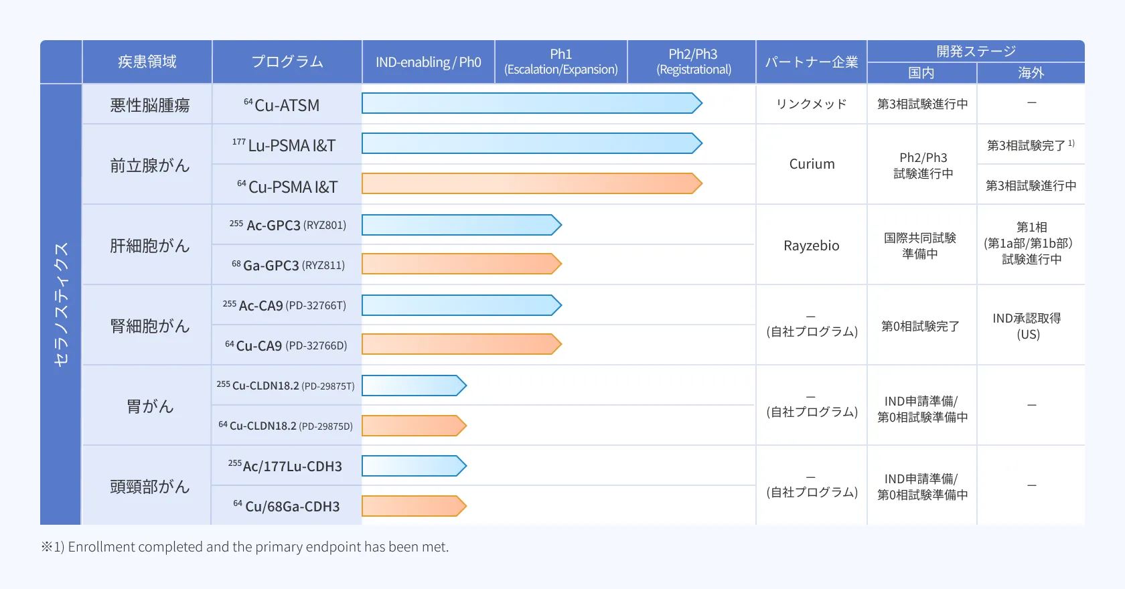Image resolution: width=1125 pixels, height=589 pixels.
Task: Click the パートナー企業 column header
Action: [812, 62]
